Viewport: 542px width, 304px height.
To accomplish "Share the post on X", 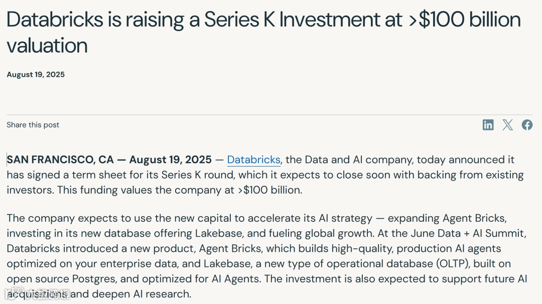I will coord(508,125).
